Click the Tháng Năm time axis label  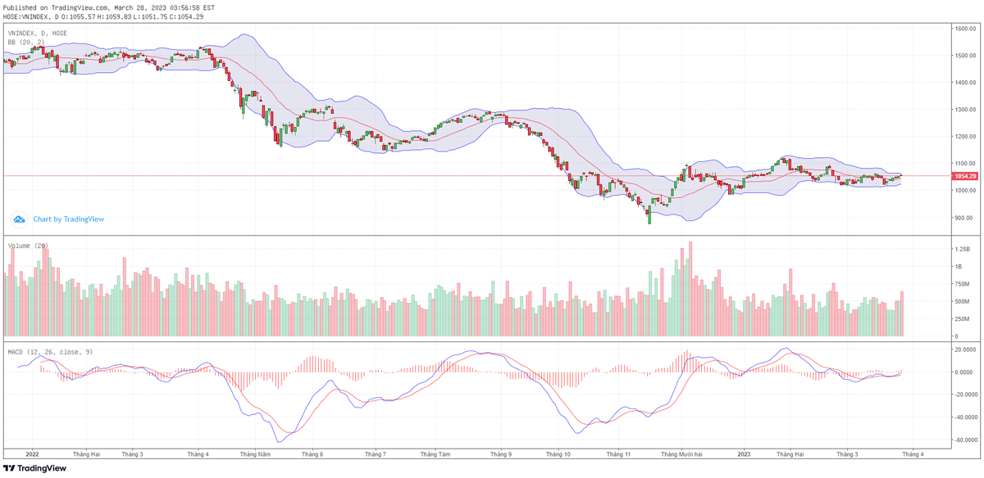click(255, 453)
